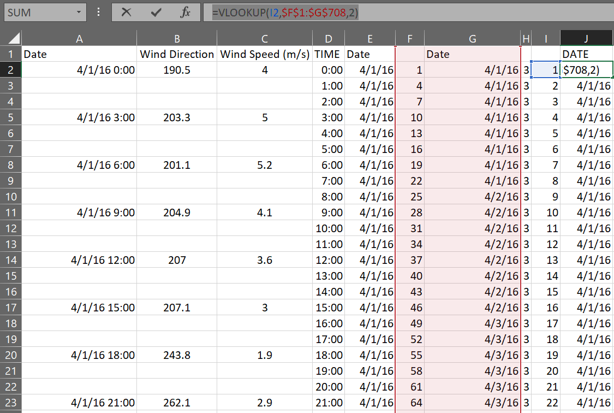Screen dimensions: 614x413
Task: Select column I header
Action: 546,38
